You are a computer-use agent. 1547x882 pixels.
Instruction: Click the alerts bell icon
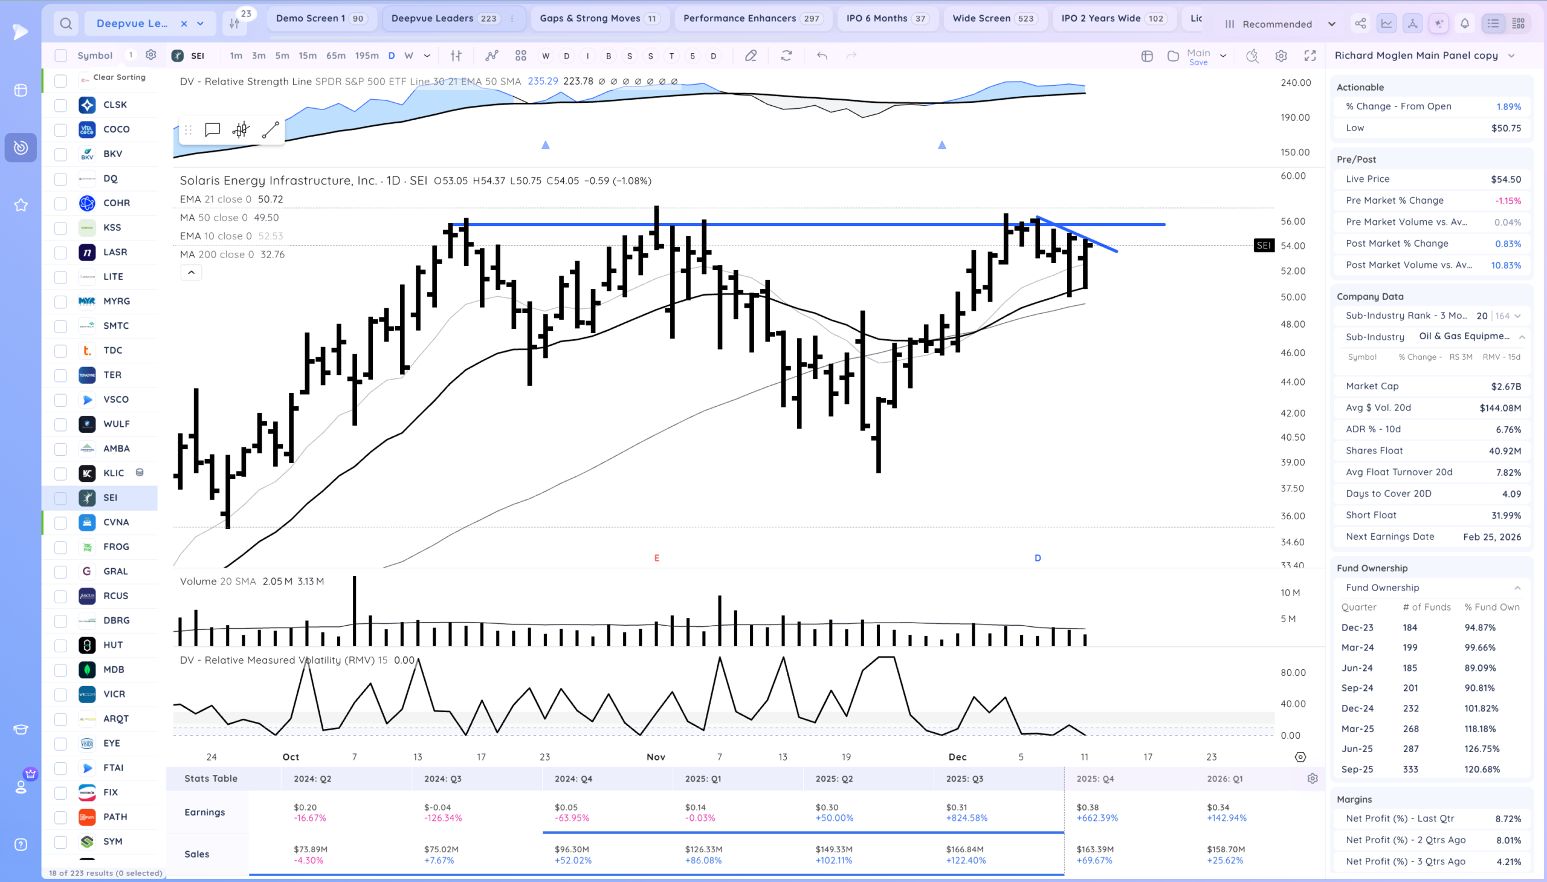click(x=1464, y=24)
